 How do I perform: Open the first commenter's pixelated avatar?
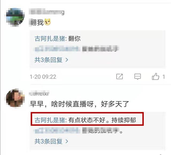coord(15,17)
